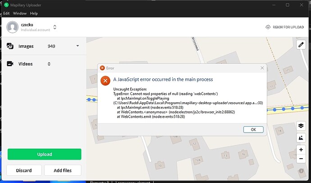311x183 pixels.
Task: Zoom out the map with minus
Action: [301, 159]
